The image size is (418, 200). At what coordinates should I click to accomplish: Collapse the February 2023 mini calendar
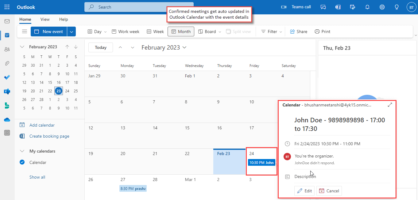(x=22, y=47)
